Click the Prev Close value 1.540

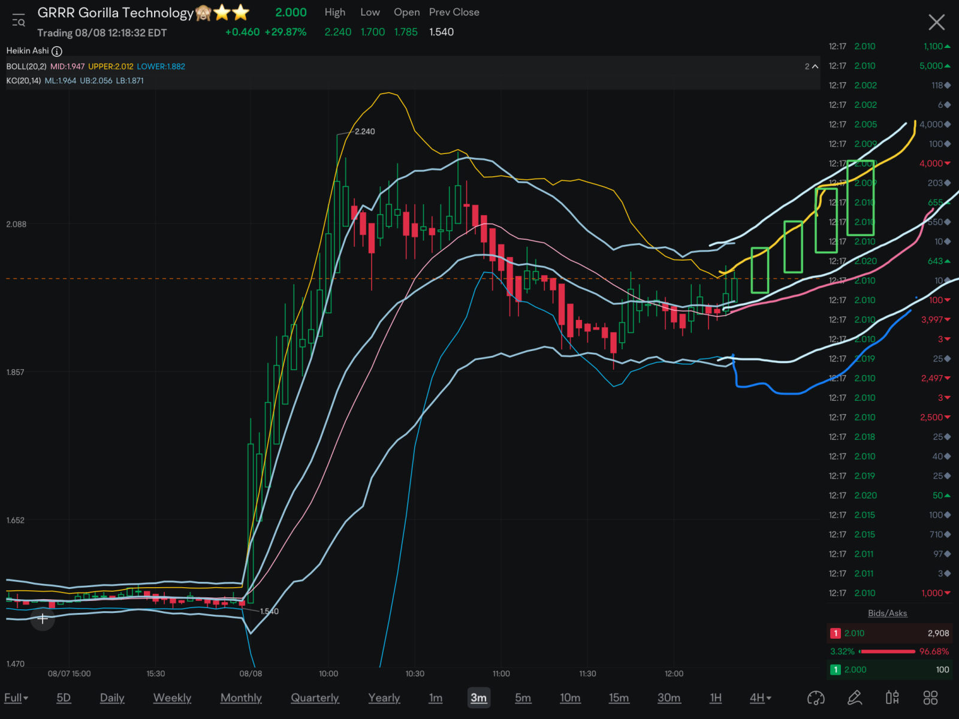click(x=441, y=32)
